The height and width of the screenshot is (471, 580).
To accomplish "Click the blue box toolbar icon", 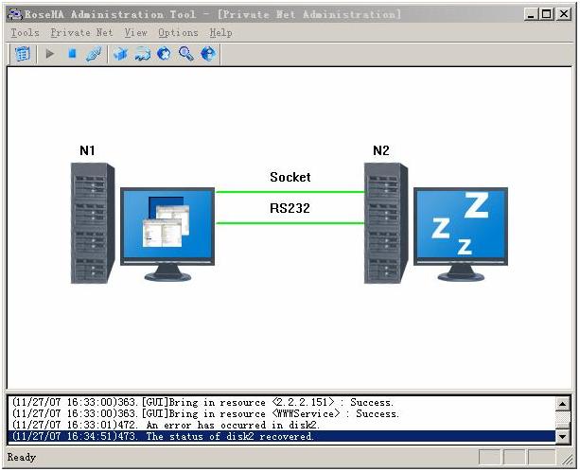I will click(x=120, y=54).
